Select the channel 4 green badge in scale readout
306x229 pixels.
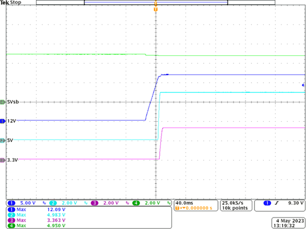point(136,203)
